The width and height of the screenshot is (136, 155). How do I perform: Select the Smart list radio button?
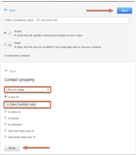(x=5, y=33)
